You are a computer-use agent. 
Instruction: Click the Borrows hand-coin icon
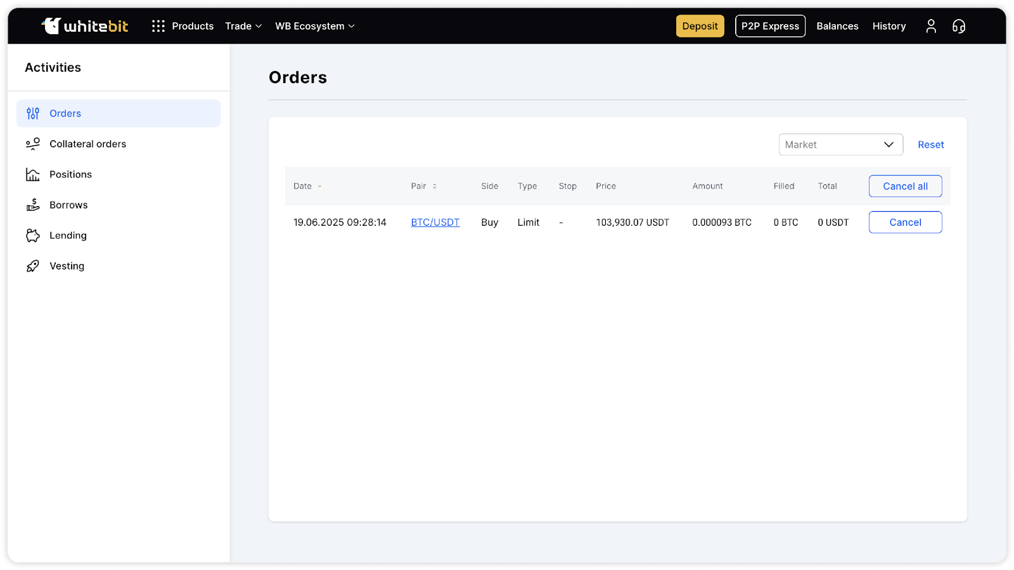(33, 205)
